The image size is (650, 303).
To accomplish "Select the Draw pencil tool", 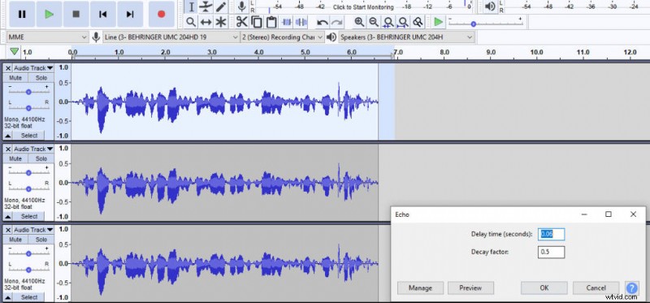I will tap(221, 6).
